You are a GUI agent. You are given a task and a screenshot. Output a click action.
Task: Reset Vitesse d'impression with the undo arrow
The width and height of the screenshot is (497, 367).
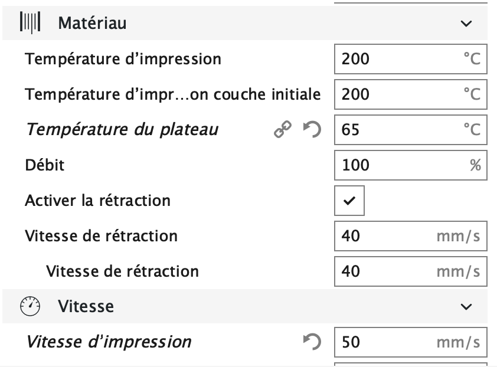coord(312,342)
